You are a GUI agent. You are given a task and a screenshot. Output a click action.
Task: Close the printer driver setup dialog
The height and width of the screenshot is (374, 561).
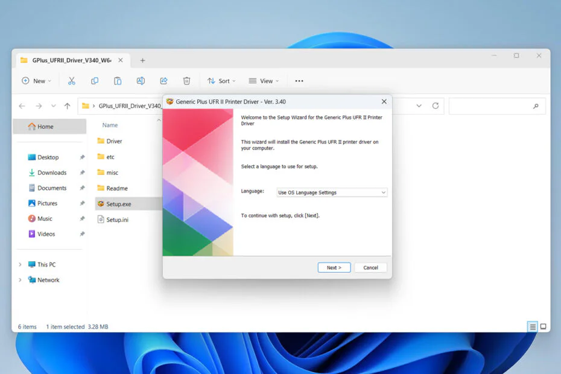pyautogui.click(x=384, y=101)
